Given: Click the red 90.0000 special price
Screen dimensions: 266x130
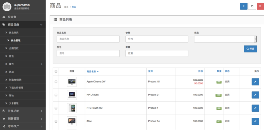Looking at the screenshot, I should pos(199,83).
